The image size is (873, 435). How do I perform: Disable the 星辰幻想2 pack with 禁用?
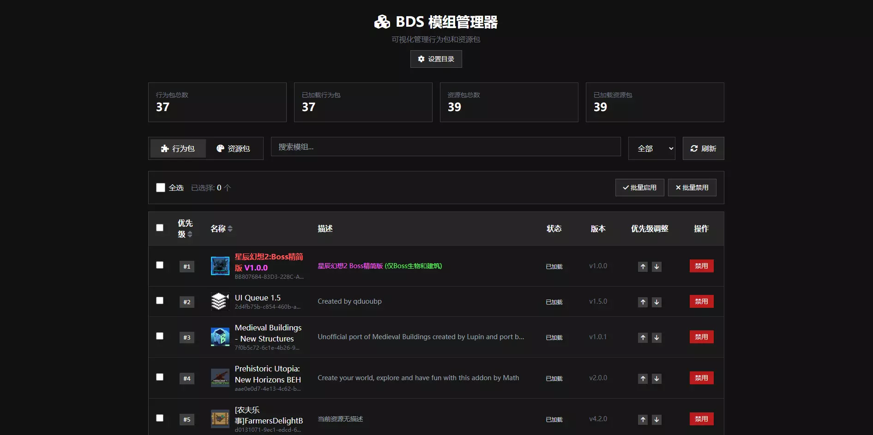[x=702, y=266]
